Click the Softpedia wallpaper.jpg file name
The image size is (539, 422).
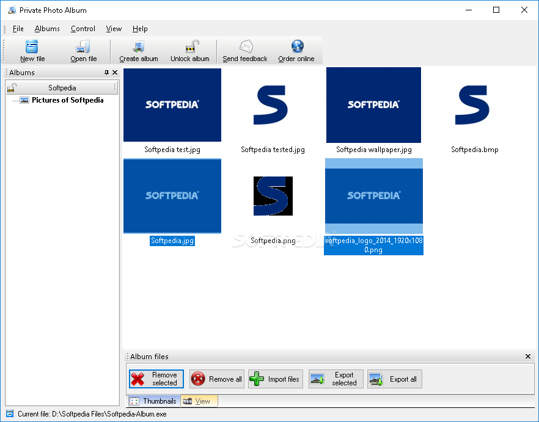click(x=373, y=150)
